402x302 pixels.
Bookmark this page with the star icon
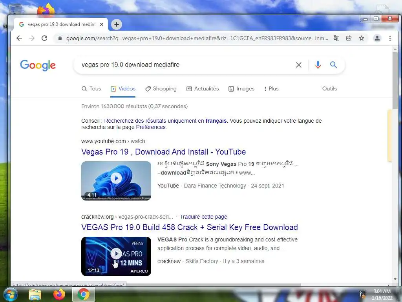362,38
